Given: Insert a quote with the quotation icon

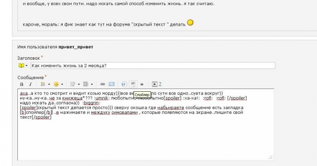Looking at the screenshot, I should click(142, 84).
